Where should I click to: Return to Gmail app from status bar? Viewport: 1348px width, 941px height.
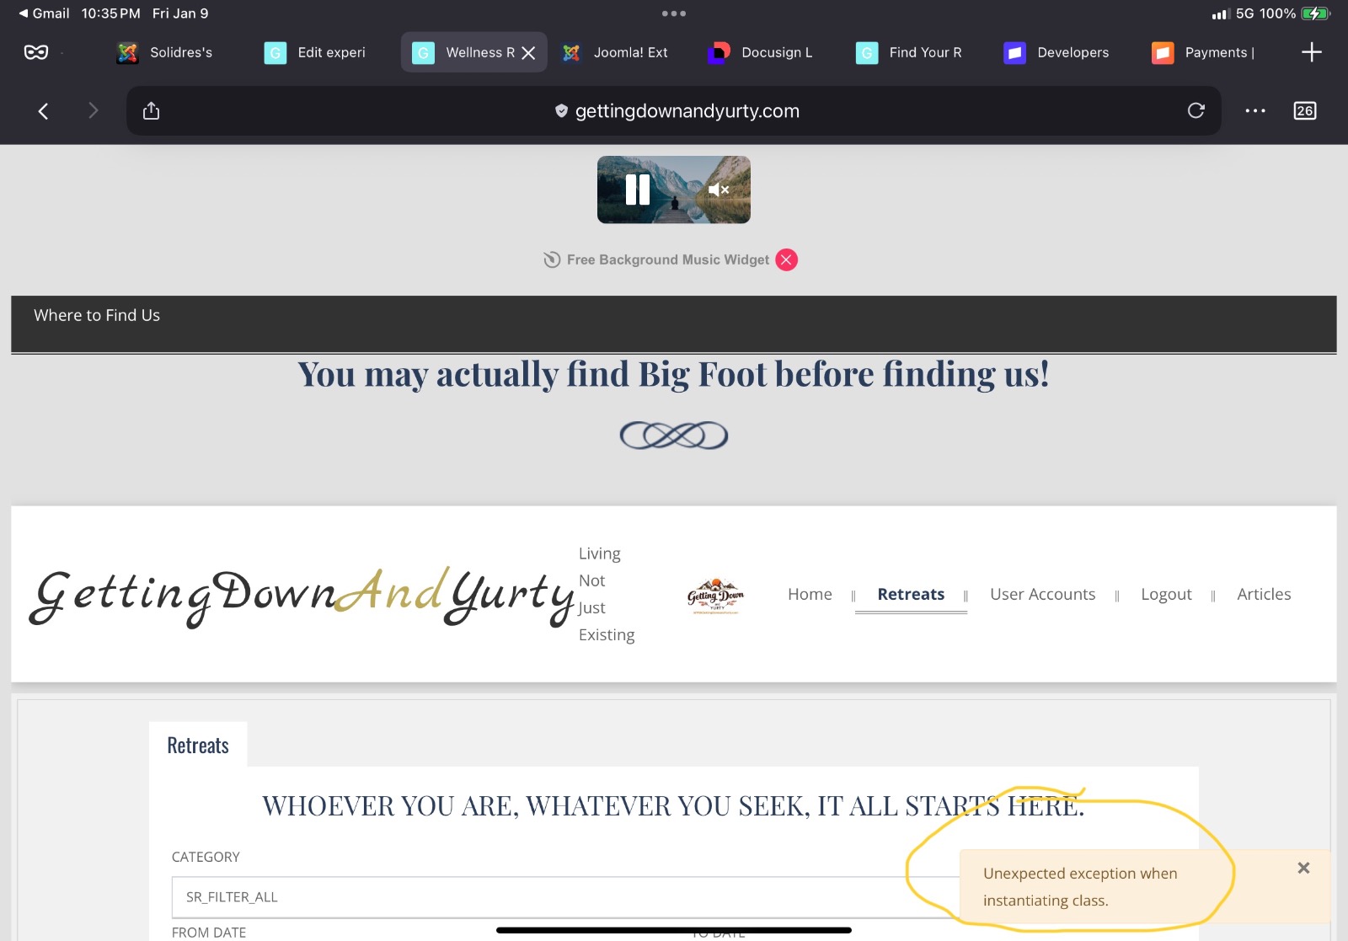pos(44,13)
